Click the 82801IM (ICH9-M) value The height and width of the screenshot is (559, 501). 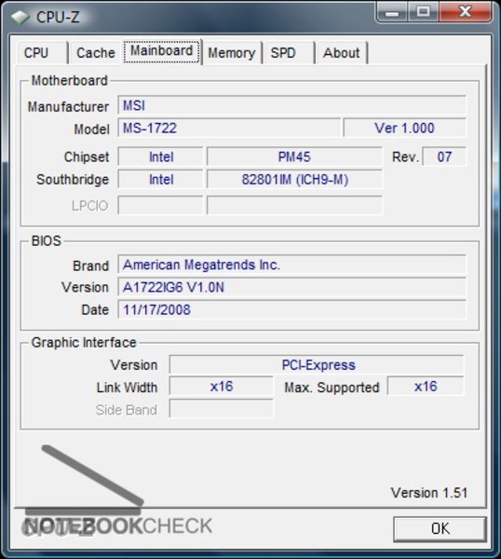[294, 179]
